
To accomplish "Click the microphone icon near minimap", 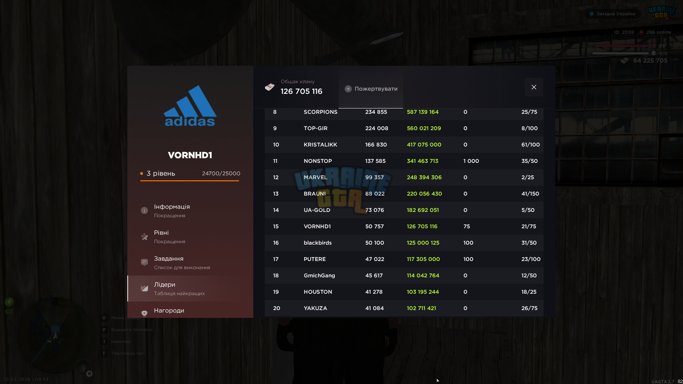I will [83, 368].
